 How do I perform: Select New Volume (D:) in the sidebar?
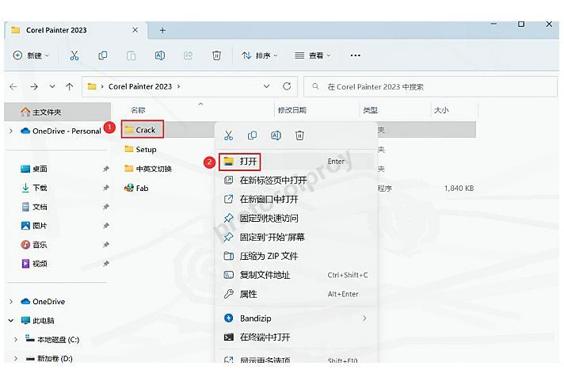click(x=49, y=358)
